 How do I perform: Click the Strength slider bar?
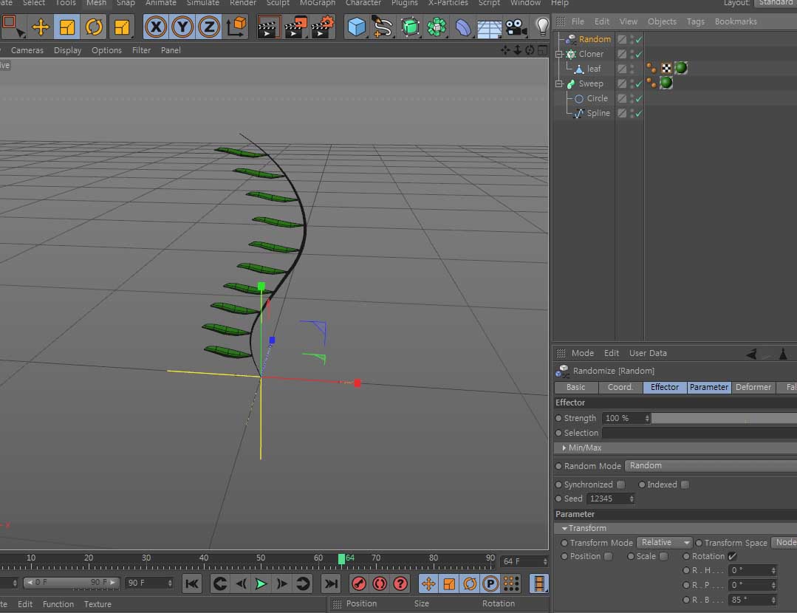click(x=724, y=418)
